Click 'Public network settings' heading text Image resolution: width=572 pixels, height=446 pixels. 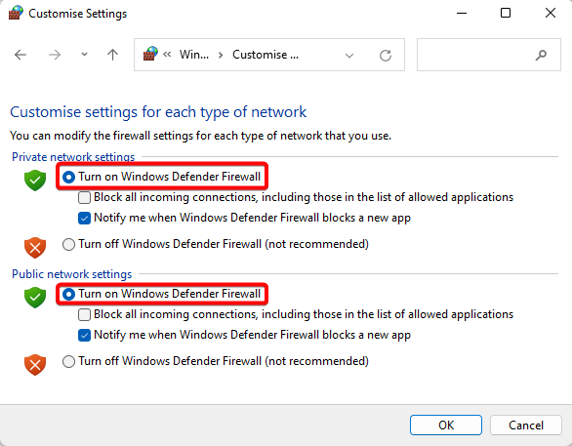point(72,274)
